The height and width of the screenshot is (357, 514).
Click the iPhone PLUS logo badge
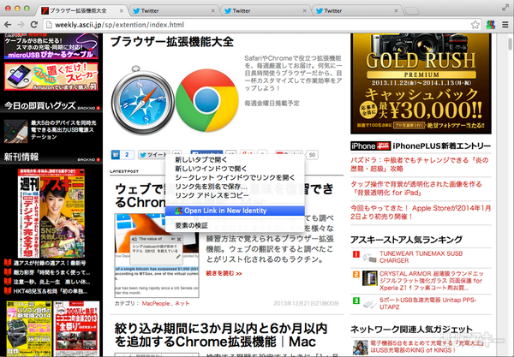click(x=370, y=146)
